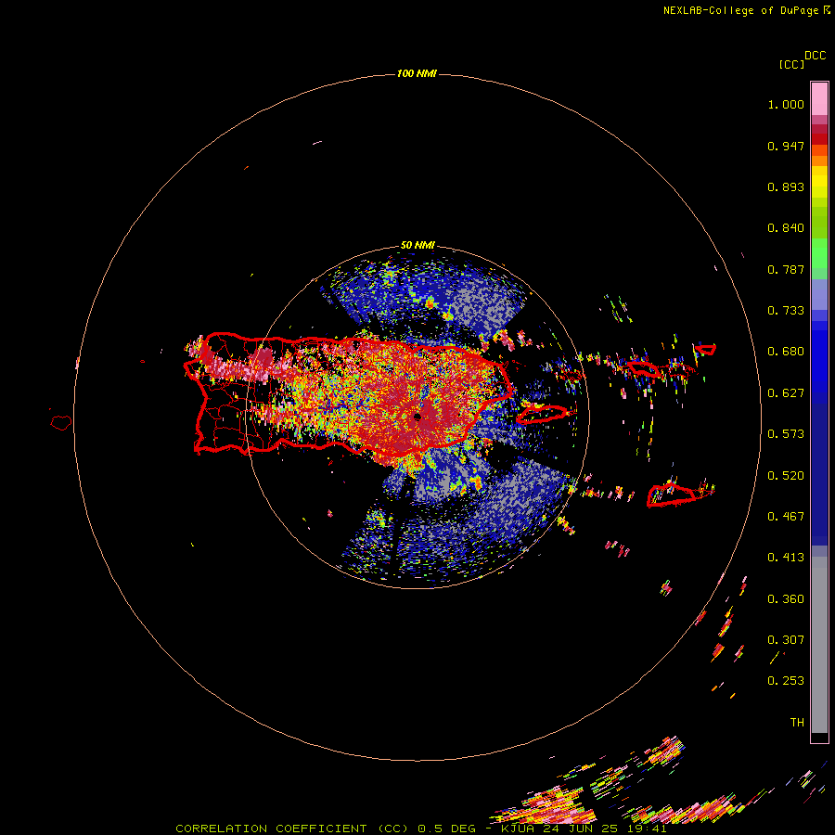Select the 0.307 scale value

point(786,640)
